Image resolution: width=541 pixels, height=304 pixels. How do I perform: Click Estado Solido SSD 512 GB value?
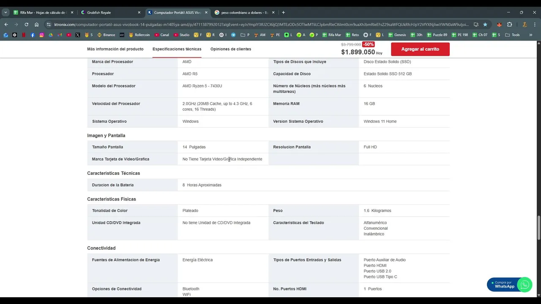[388, 74]
